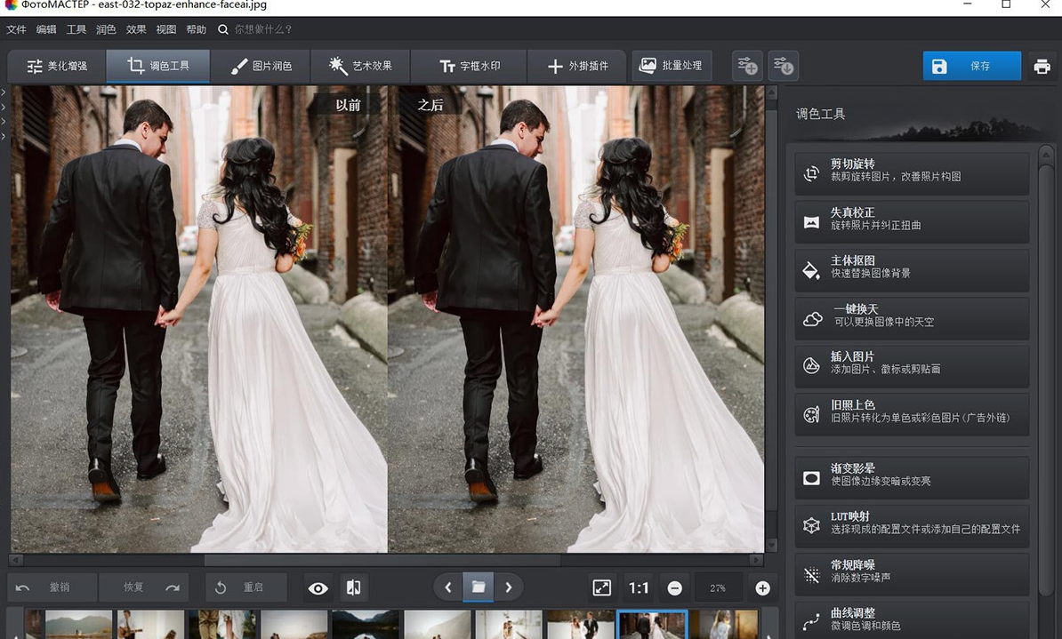The height and width of the screenshot is (639, 1062).
Task: Go to previous photo arrow
Action: [x=447, y=587]
